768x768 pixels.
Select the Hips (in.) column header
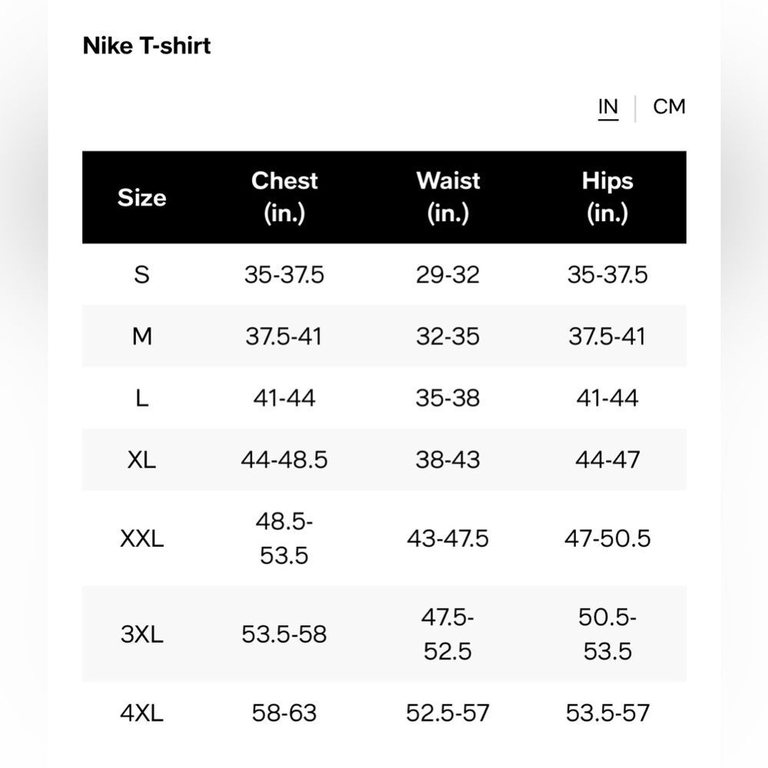click(607, 197)
